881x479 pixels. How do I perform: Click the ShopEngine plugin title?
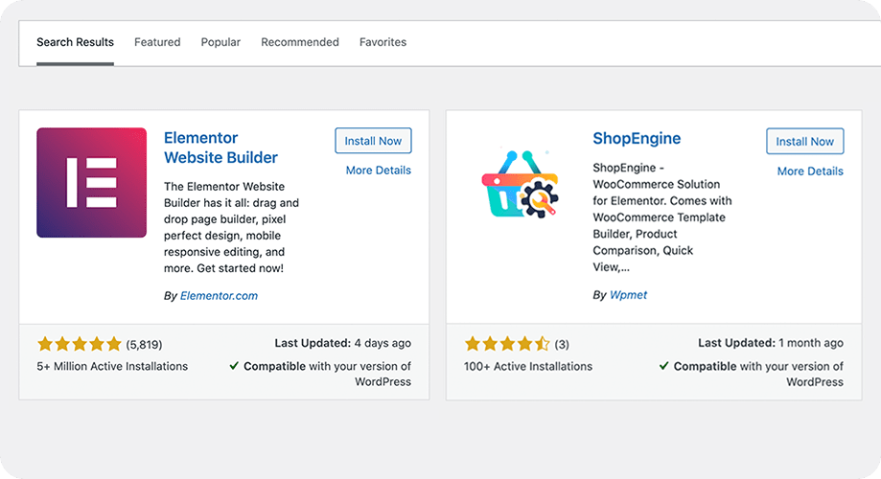[637, 139]
